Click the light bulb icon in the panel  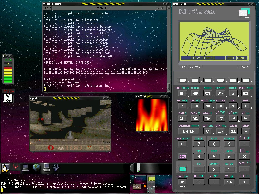(56, 167)
